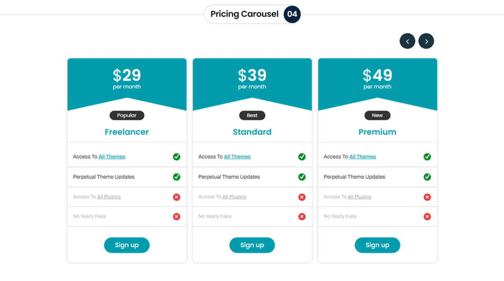Go back using the left carousel arrow
This screenshot has height=281, width=504.
408,41
